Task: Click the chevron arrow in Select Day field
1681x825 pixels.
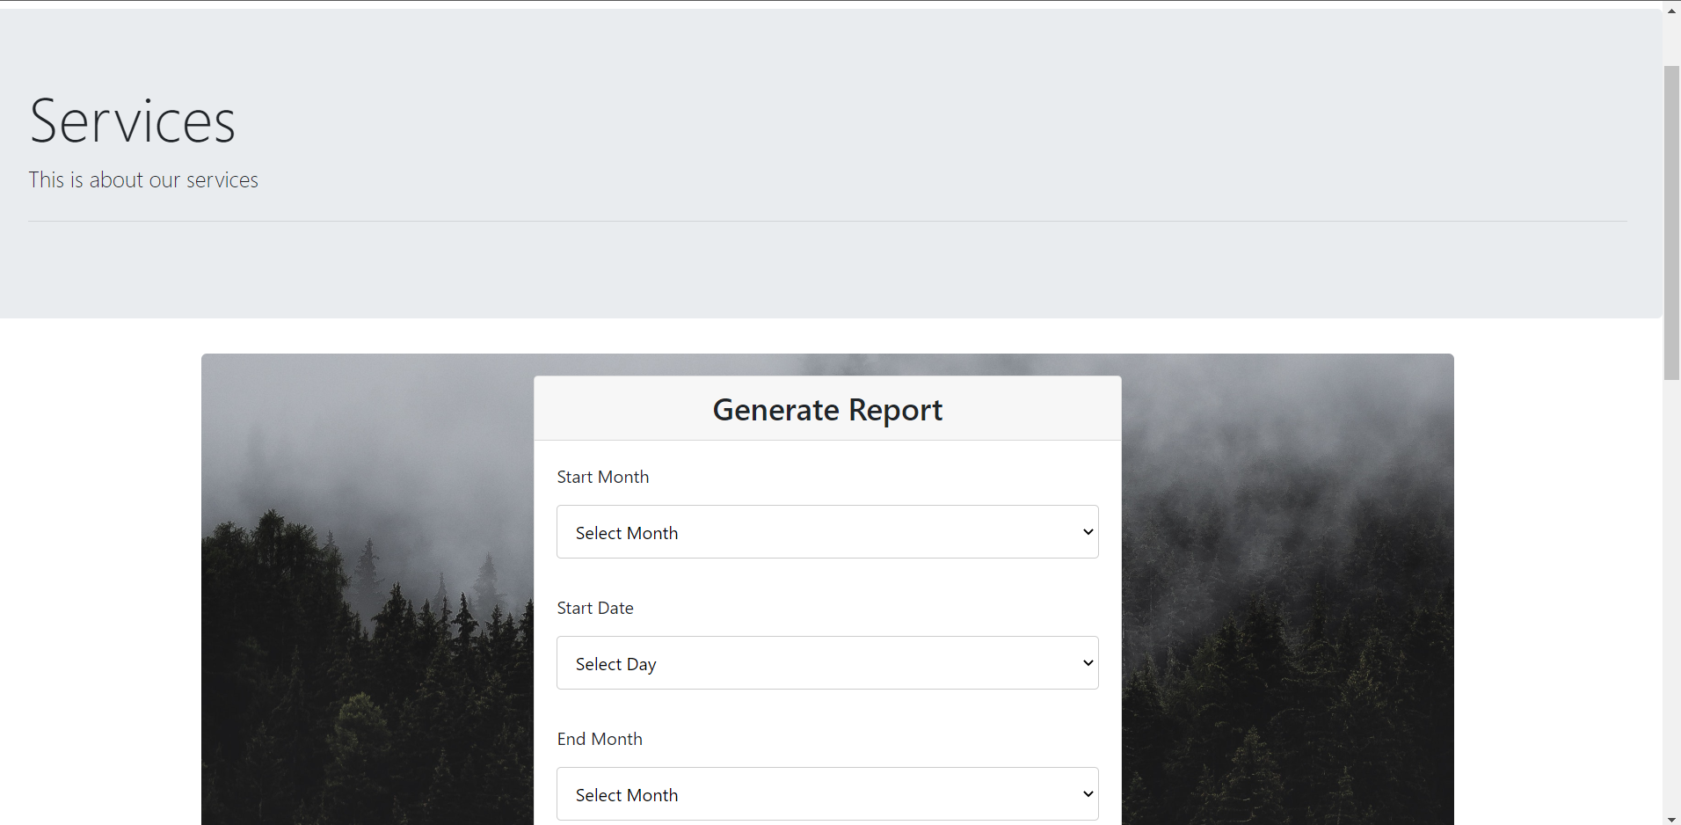Action: click(1088, 663)
